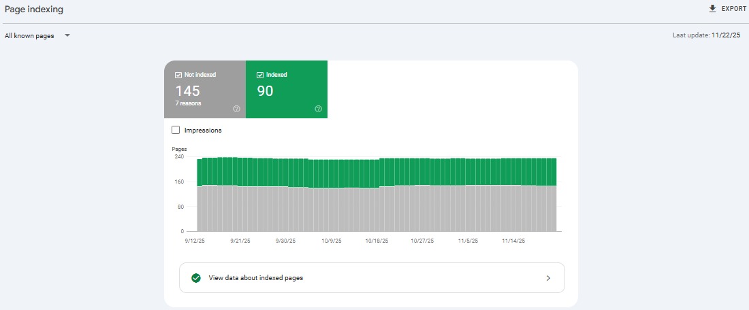Click the Pages axis title
Image resolution: width=749 pixels, height=310 pixels.
tap(179, 150)
